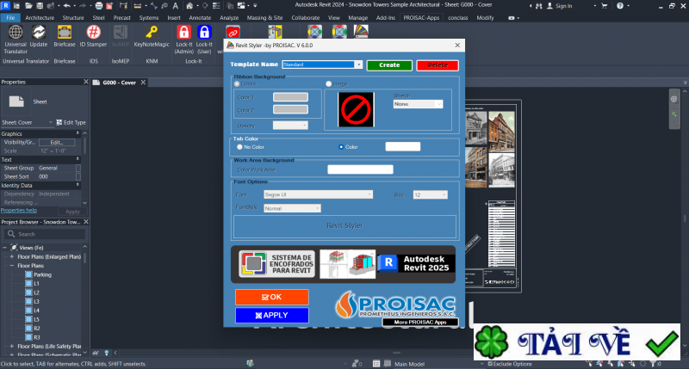Open the File menu tab
Image resolution: width=689 pixels, height=369 pixels.
[x=10, y=17]
